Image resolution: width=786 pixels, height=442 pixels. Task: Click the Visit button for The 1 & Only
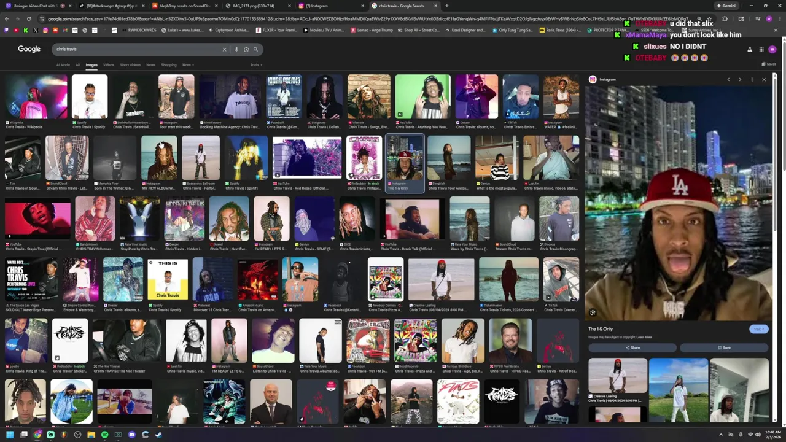[758, 329]
